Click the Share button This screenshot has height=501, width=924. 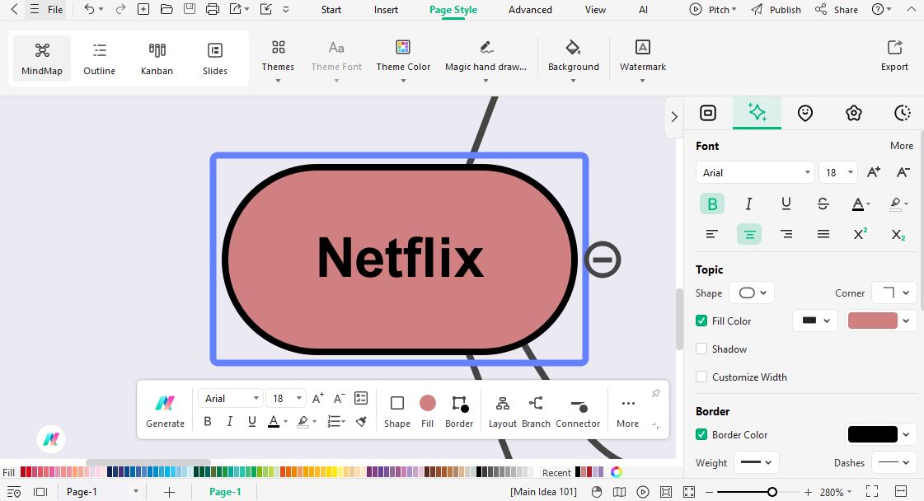coord(837,9)
